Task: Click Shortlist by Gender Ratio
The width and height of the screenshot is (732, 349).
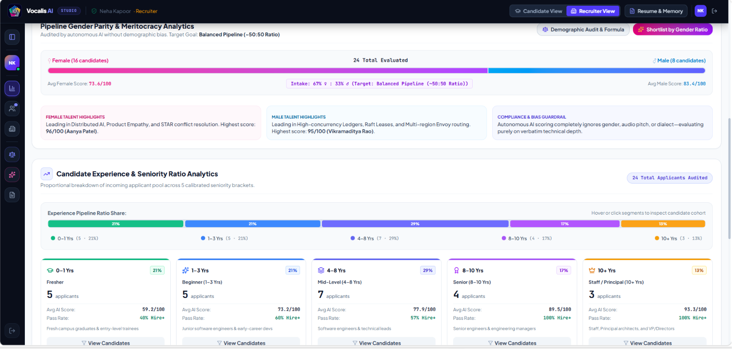Action: click(x=673, y=30)
